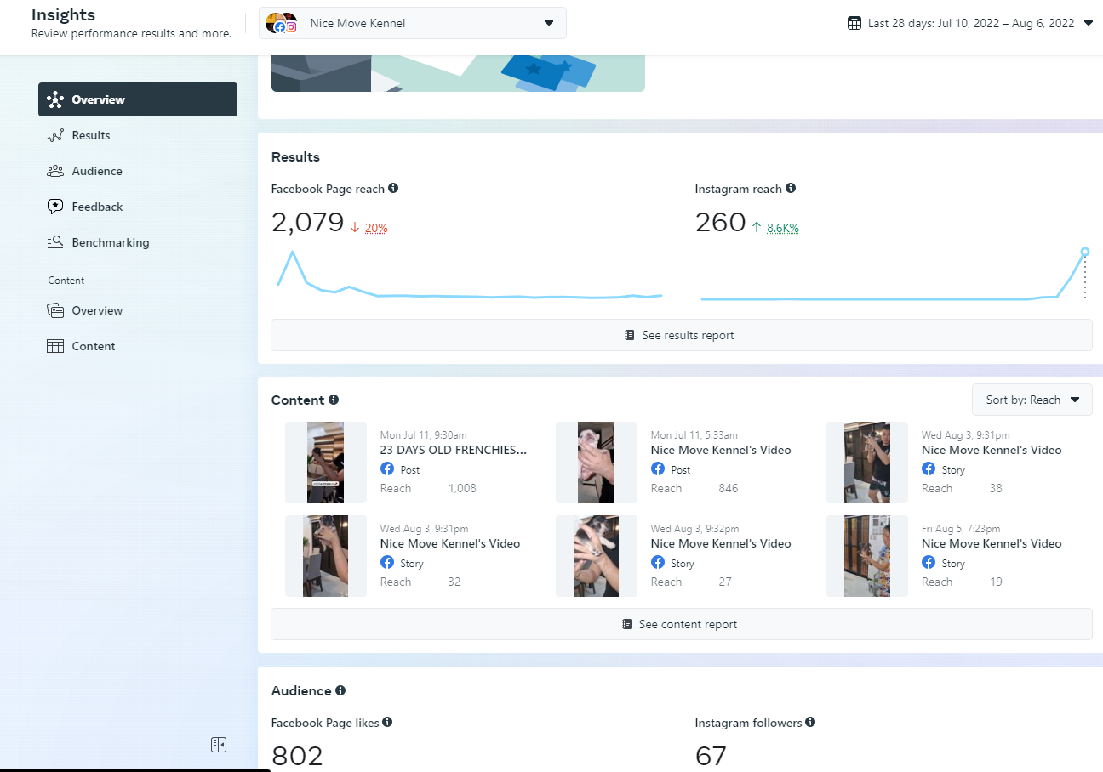1103x772 pixels.
Task: Open the Last 28 days date range picker
Action: click(x=970, y=23)
